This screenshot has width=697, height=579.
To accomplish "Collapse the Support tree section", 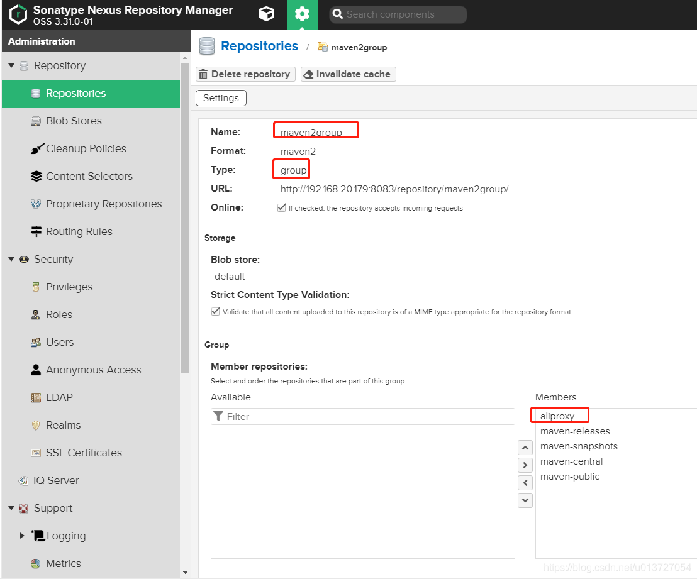I will [x=11, y=509].
